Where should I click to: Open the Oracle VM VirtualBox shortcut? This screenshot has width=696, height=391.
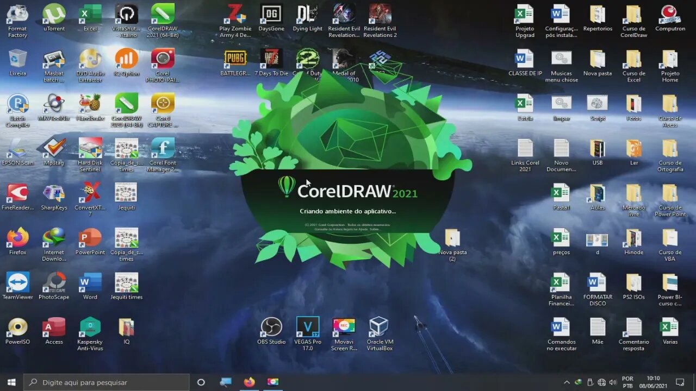[380, 335]
